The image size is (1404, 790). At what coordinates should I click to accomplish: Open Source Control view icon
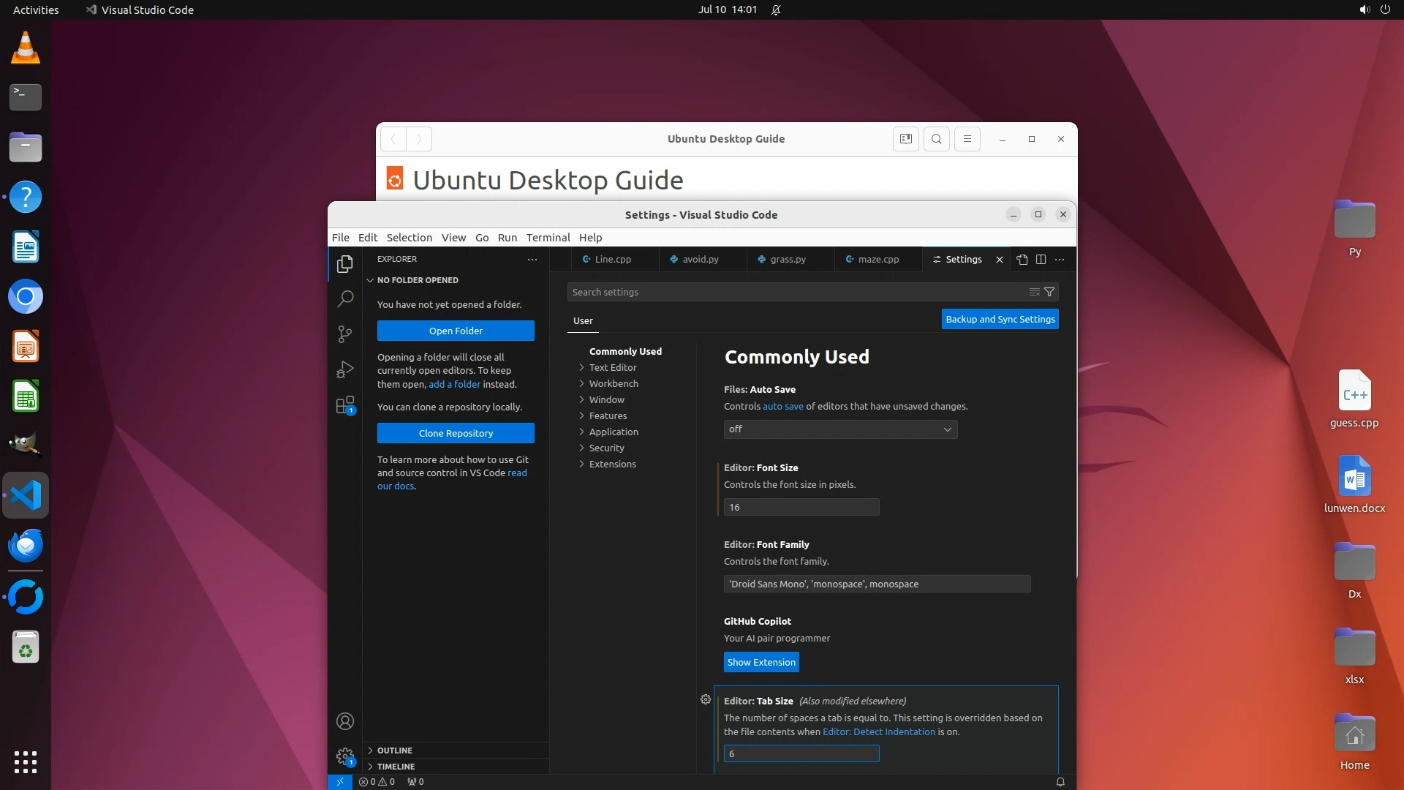click(345, 334)
